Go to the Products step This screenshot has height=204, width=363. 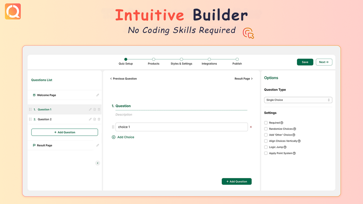153,61
